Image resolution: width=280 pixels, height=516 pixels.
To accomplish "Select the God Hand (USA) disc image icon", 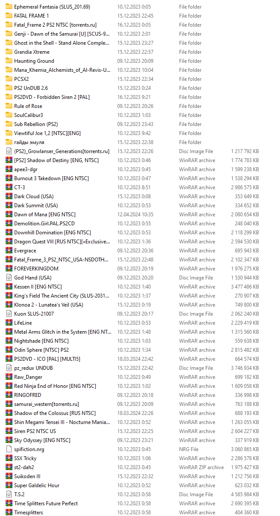I will (9, 278).
